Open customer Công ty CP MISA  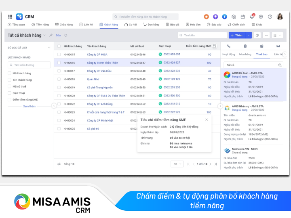point(97,55)
